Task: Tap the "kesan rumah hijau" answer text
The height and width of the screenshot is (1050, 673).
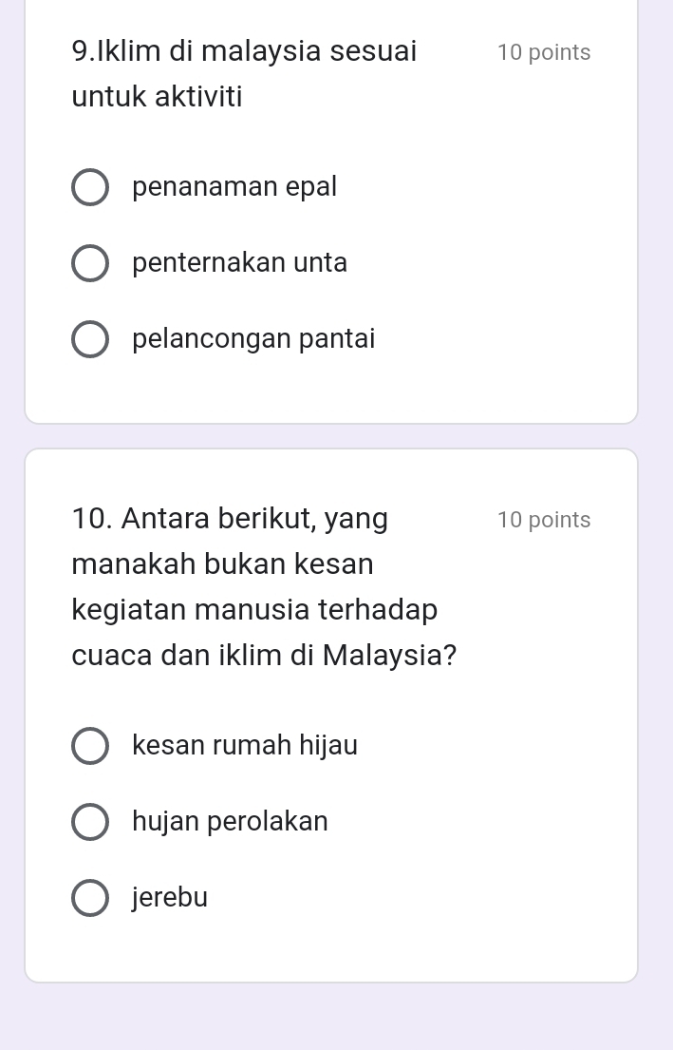Action: click(245, 746)
